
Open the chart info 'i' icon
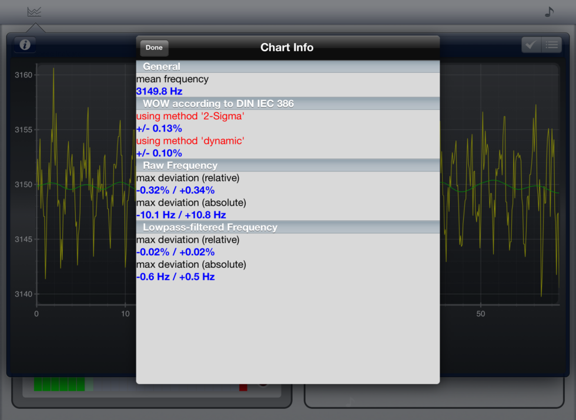point(25,45)
